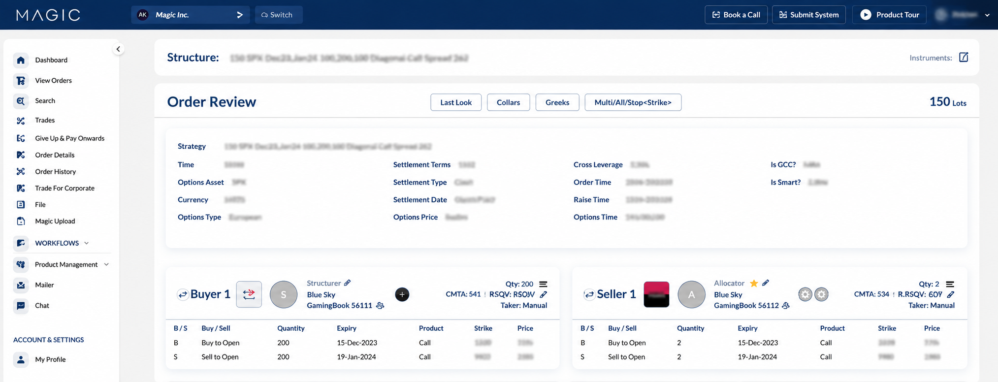Click the first gear icon in Seller 1
998x382 pixels.
tap(805, 294)
